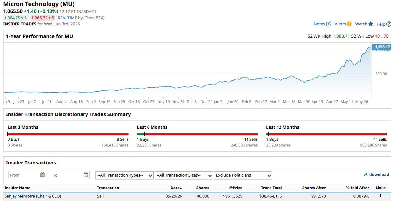Click the Sell transaction cell

tap(101, 196)
